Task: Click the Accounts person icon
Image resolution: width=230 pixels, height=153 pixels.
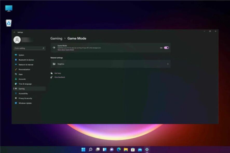Action: click(x=16, y=79)
